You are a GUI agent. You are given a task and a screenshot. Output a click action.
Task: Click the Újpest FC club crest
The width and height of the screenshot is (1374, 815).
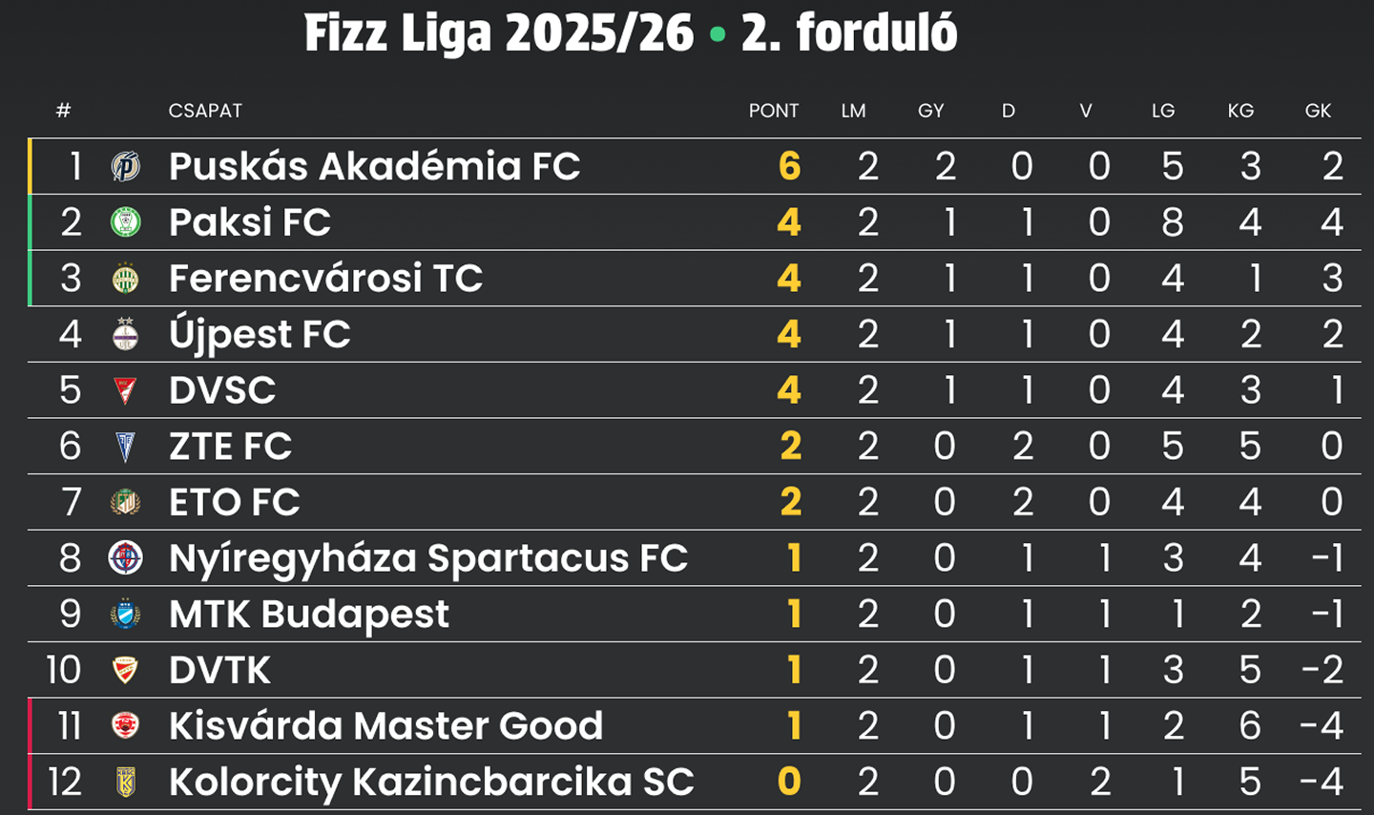(x=125, y=334)
